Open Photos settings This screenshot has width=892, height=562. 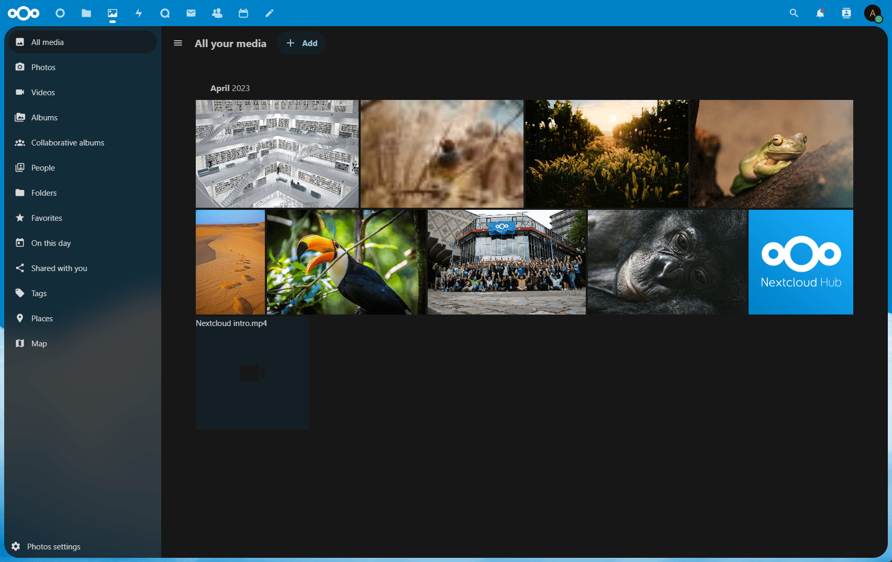click(83, 546)
